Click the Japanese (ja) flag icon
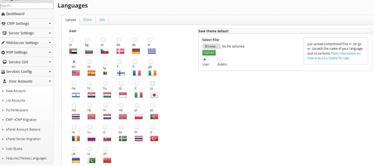Screen dimensions: 374x166 click(154, 95)
